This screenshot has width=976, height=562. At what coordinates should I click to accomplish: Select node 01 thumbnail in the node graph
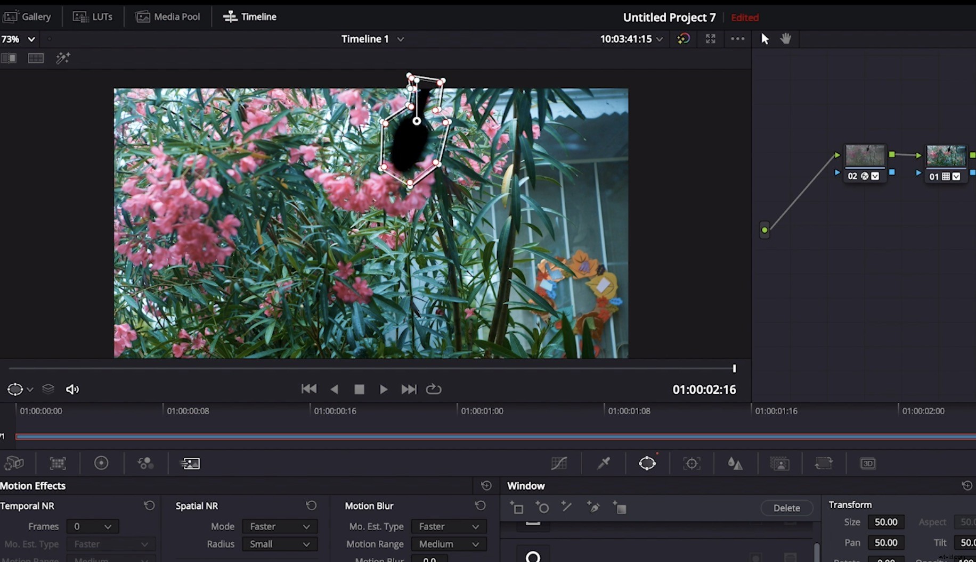tap(946, 155)
